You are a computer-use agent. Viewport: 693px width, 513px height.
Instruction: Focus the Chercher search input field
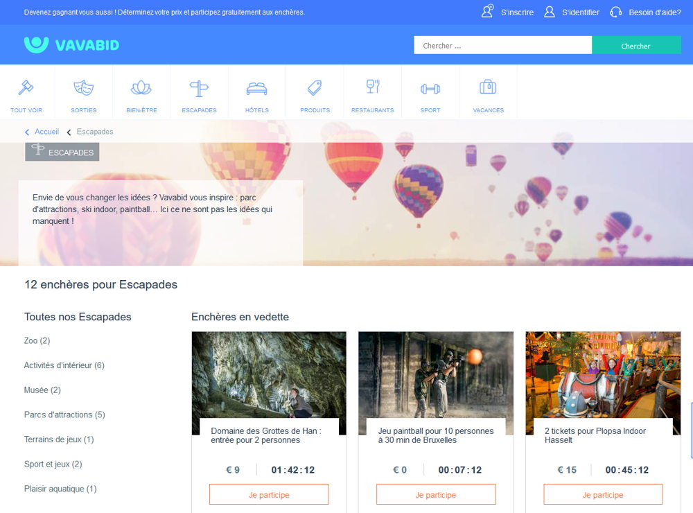point(503,46)
